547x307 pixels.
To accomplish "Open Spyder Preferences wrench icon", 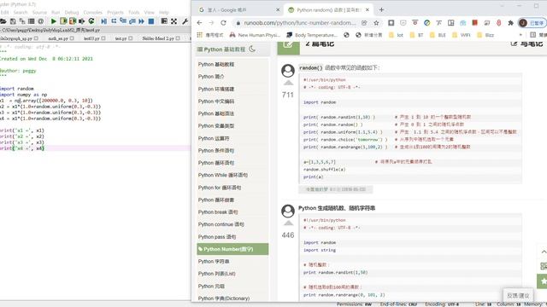I will (185, 21).
